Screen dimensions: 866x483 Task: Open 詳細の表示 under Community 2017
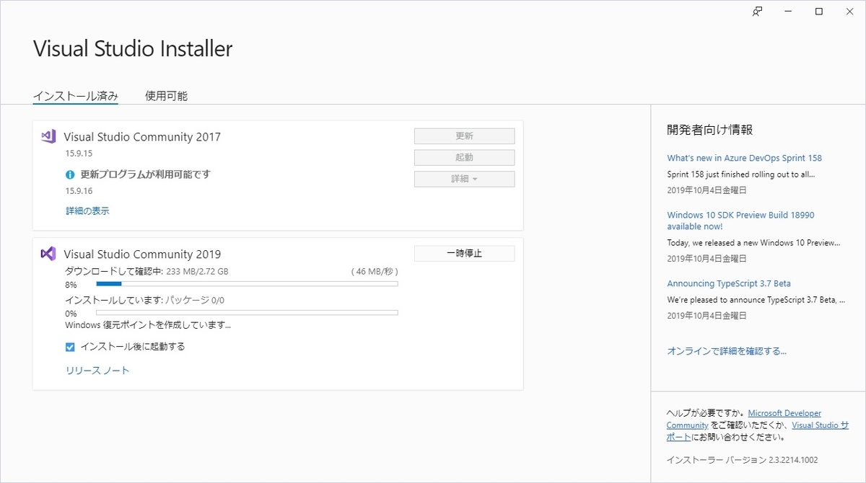coord(87,211)
